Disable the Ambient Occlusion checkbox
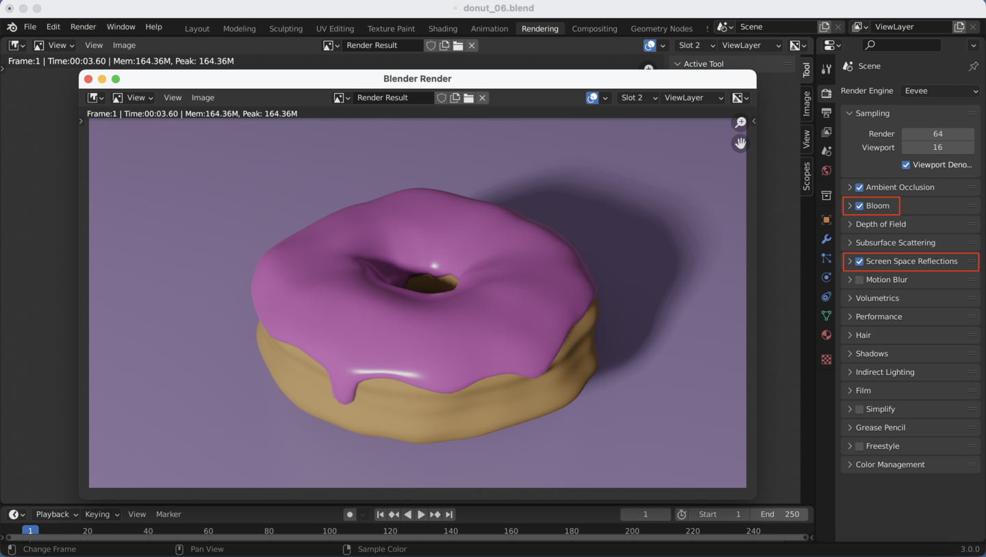 pyautogui.click(x=859, y=187)
